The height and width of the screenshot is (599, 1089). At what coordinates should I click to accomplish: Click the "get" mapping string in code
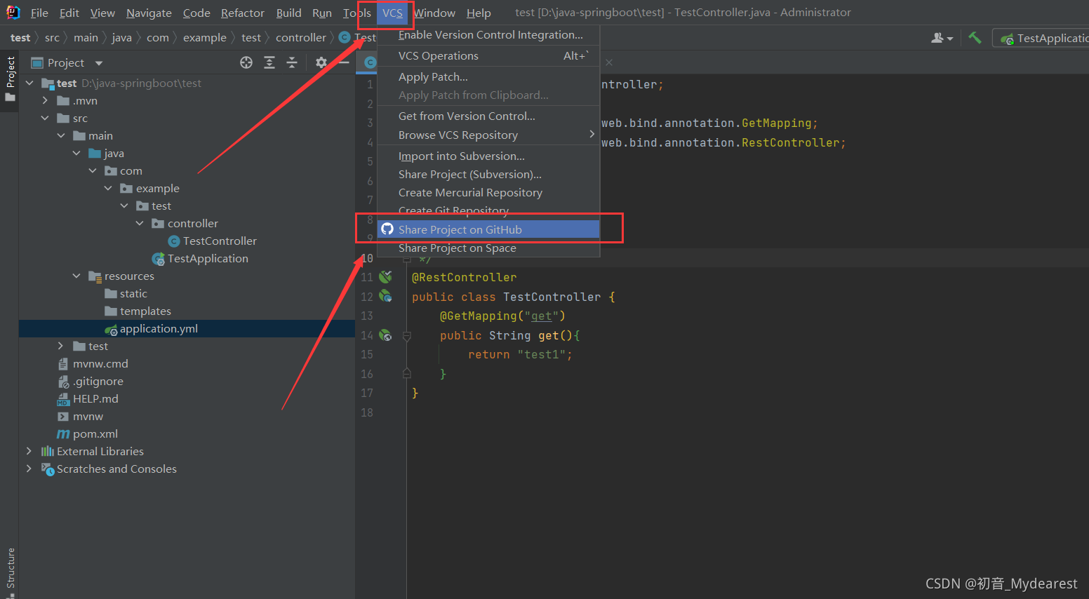point(542,316)
